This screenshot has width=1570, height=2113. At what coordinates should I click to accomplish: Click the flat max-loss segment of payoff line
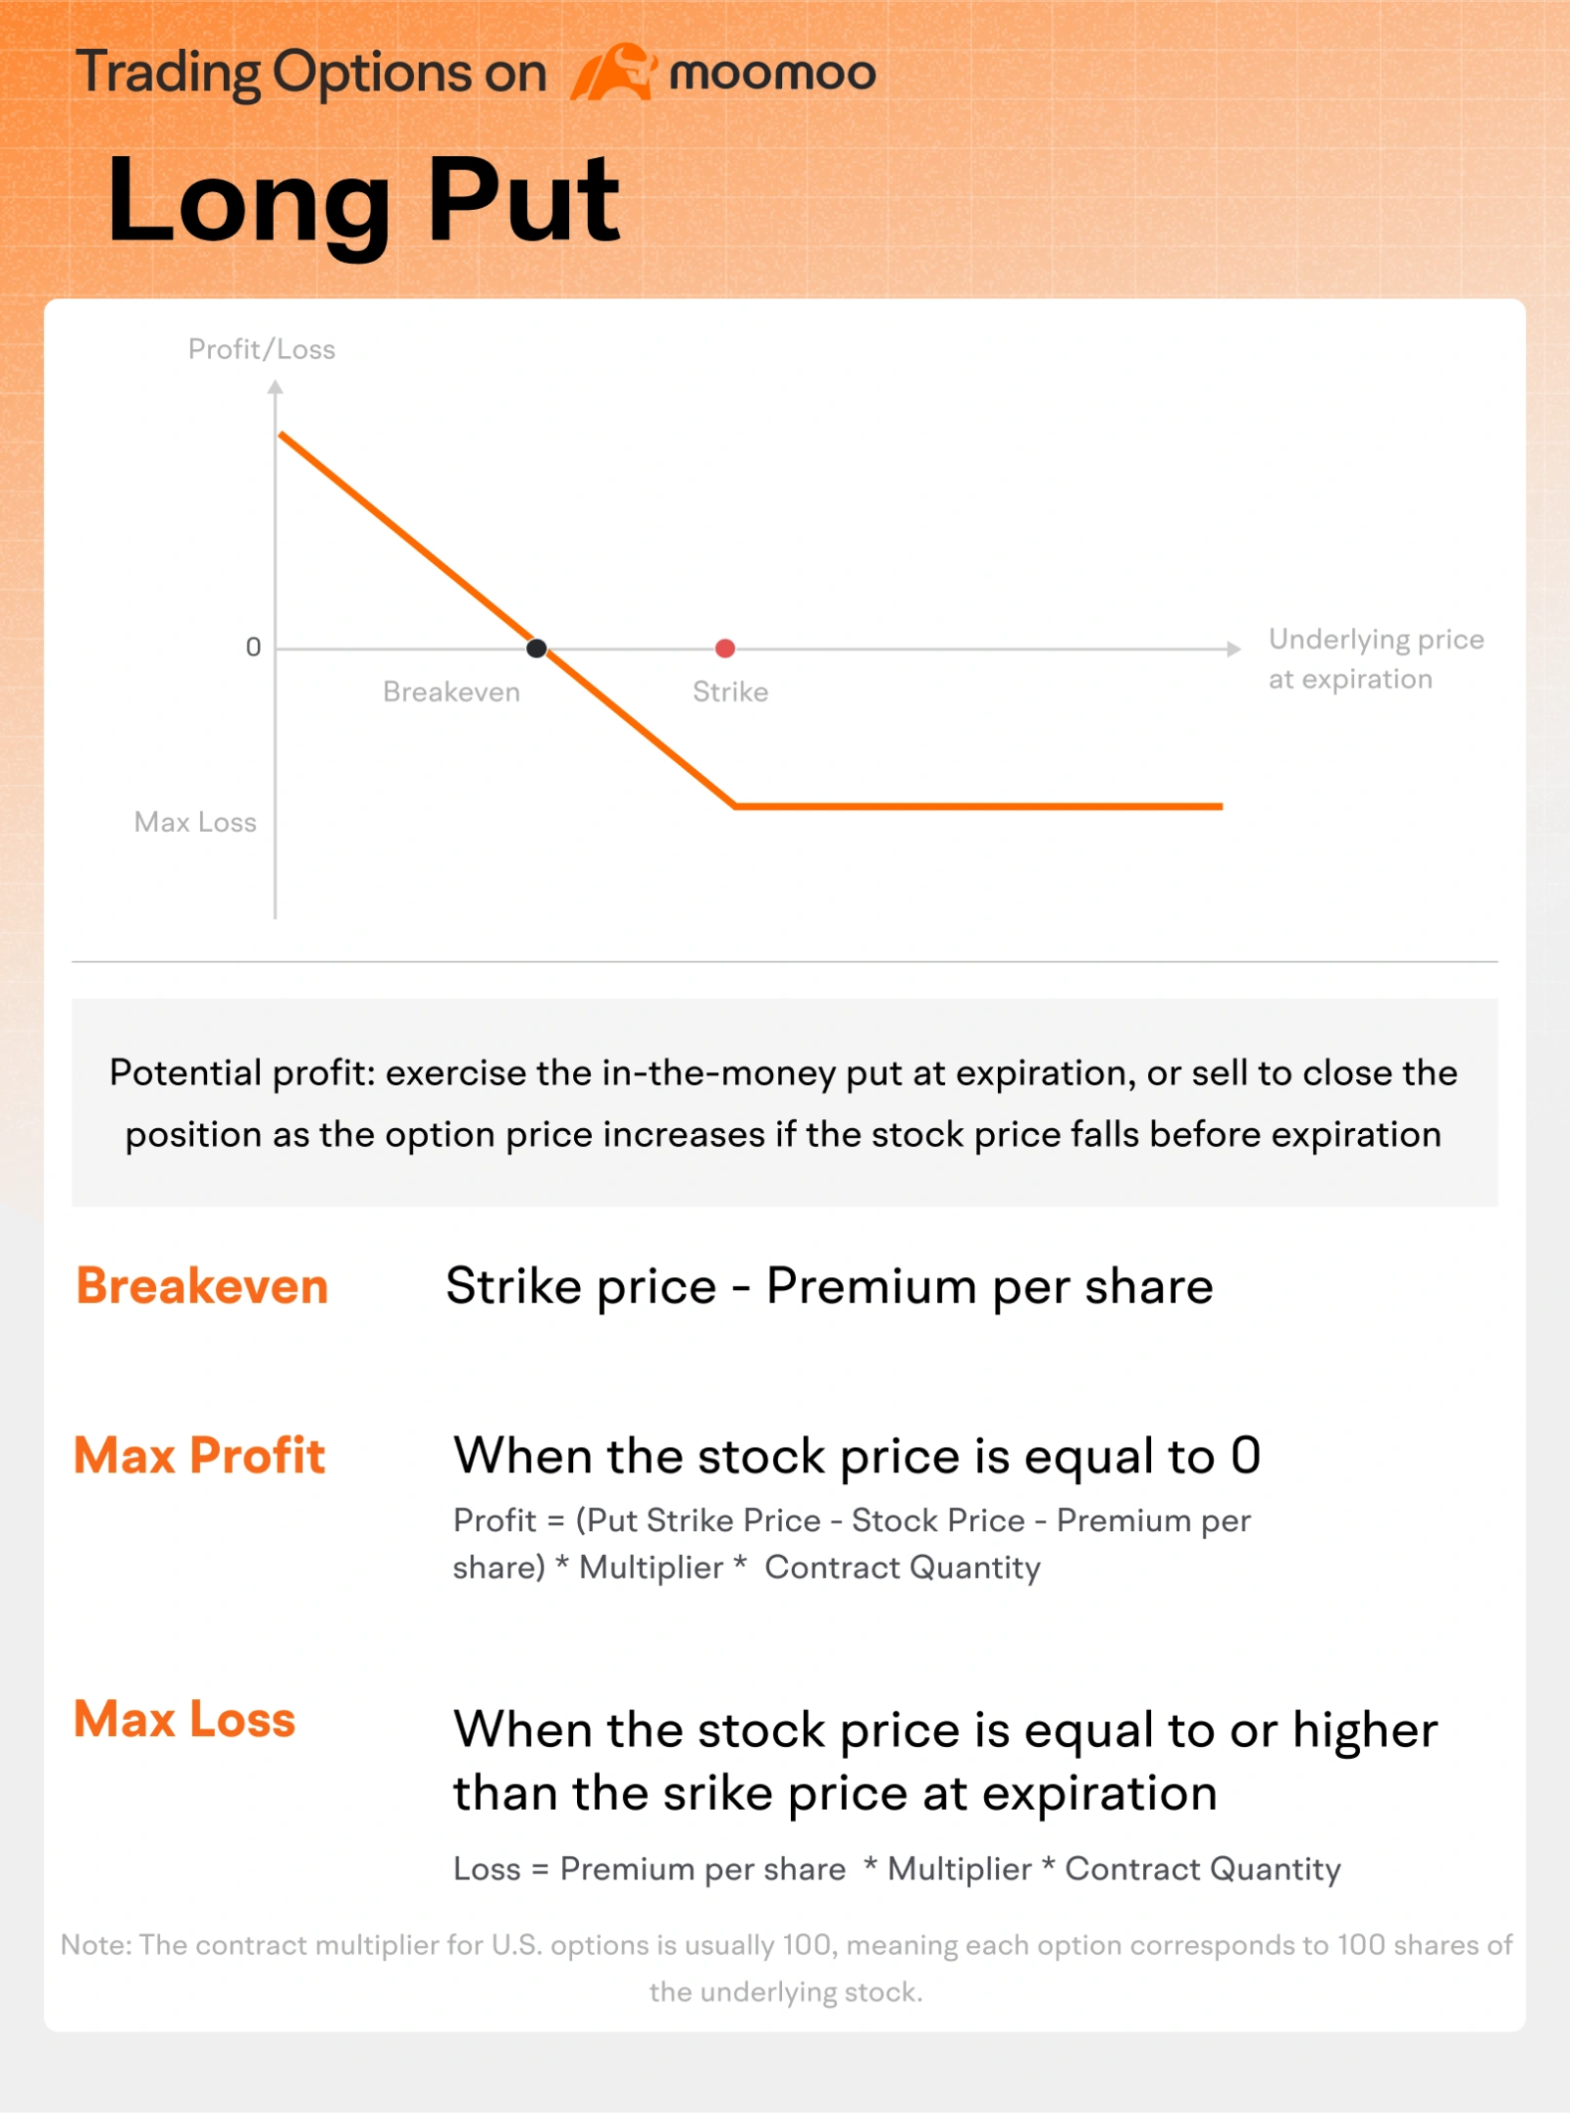point(979,806)
